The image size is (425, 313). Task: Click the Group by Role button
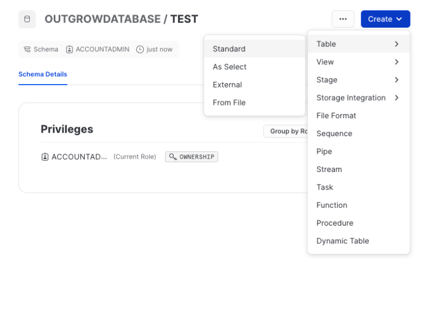point(286,131)
